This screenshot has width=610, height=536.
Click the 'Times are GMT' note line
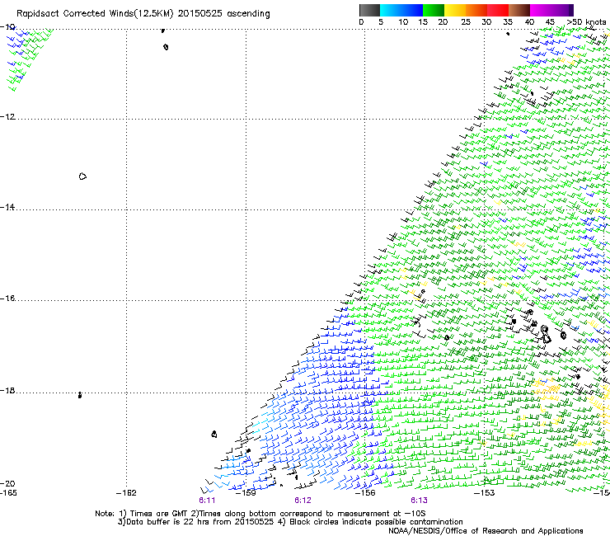260,514
